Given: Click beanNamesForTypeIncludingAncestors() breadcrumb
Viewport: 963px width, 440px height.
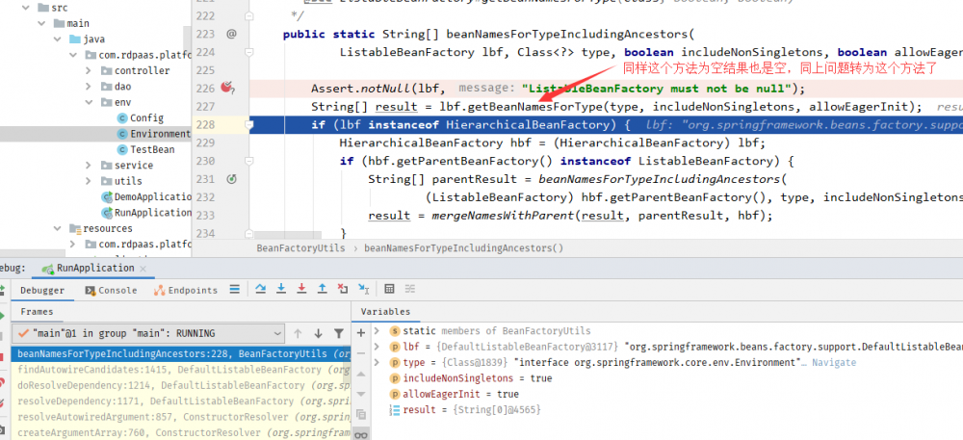Looking at the screenshot, I should (x=464, y=248).
